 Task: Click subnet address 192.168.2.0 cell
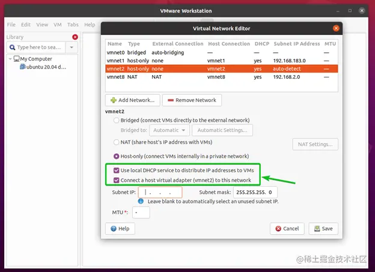click(287, 77)
